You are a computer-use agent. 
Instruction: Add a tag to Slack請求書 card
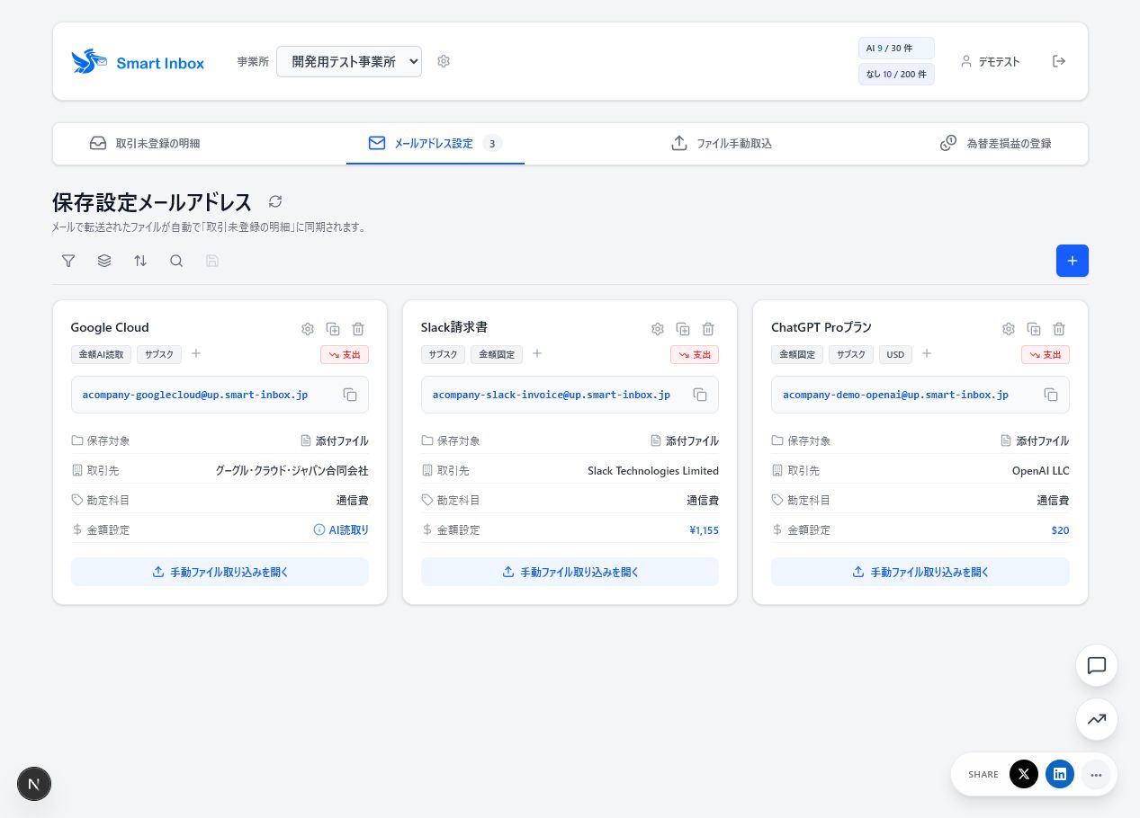537,353
